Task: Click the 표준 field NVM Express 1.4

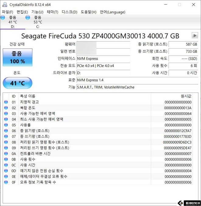Action: [137, 80]
